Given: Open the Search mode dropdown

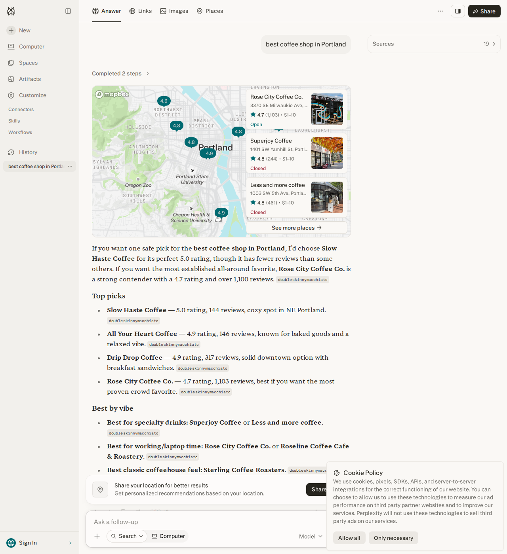Looking at the screenshot, I should coord(127,536).
